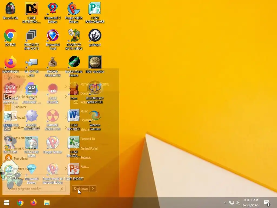Expand the Notepad jump list arrow
Viewport: 277px width, 208px height.
[66, 117]
